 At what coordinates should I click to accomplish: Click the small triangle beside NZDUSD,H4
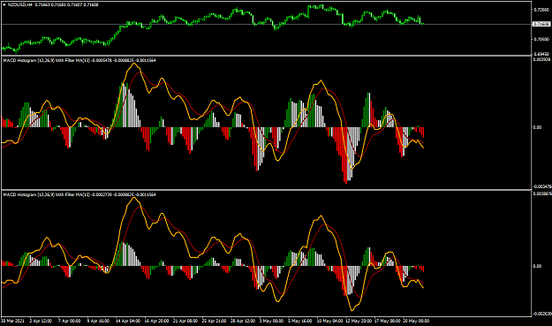coord(4,5)
